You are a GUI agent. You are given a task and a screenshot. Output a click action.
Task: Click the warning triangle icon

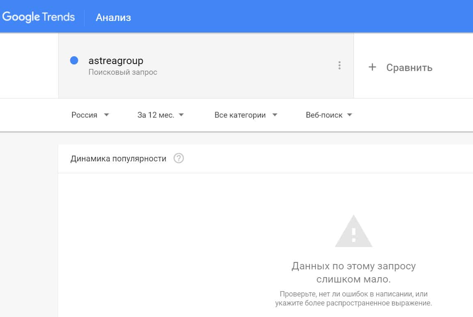click(354, 232)
